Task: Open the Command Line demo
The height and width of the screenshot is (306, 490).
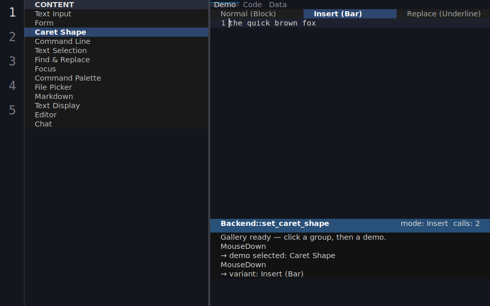Action: (116, 41)
